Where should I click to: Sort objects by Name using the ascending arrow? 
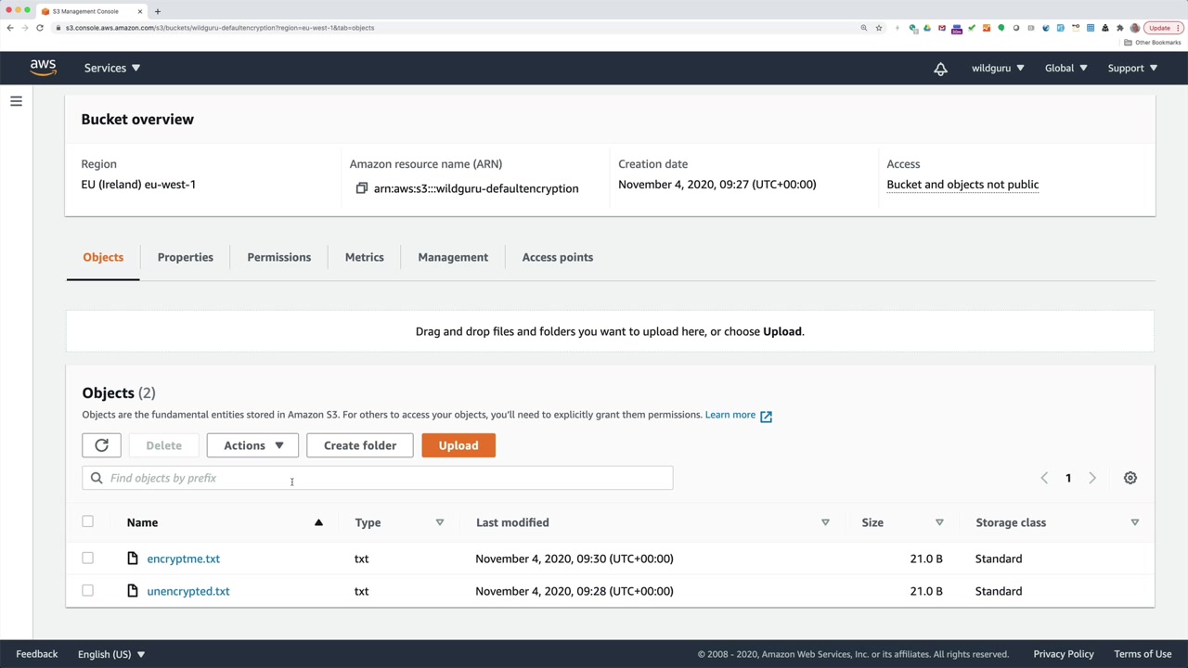[318, 522]
